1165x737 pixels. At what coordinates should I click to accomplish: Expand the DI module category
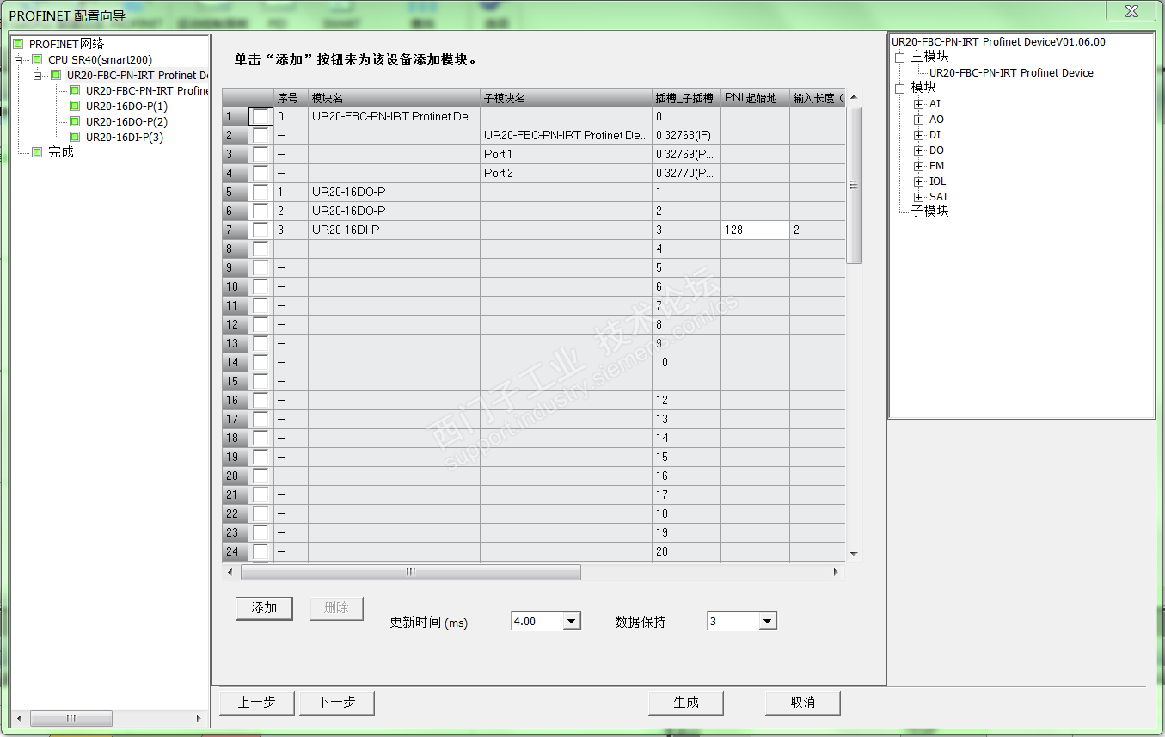click(x=919, y=135)
